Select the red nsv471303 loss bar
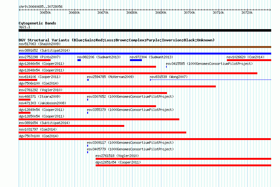Screen dimensions: 280x187 pyautogui.click(x=87, y=106)
